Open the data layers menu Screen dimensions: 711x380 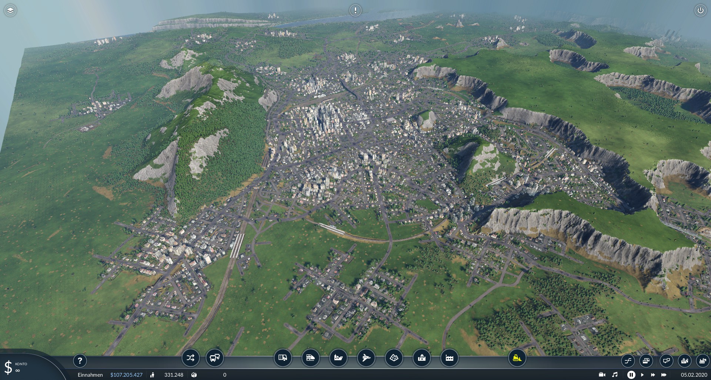point(10,10)
